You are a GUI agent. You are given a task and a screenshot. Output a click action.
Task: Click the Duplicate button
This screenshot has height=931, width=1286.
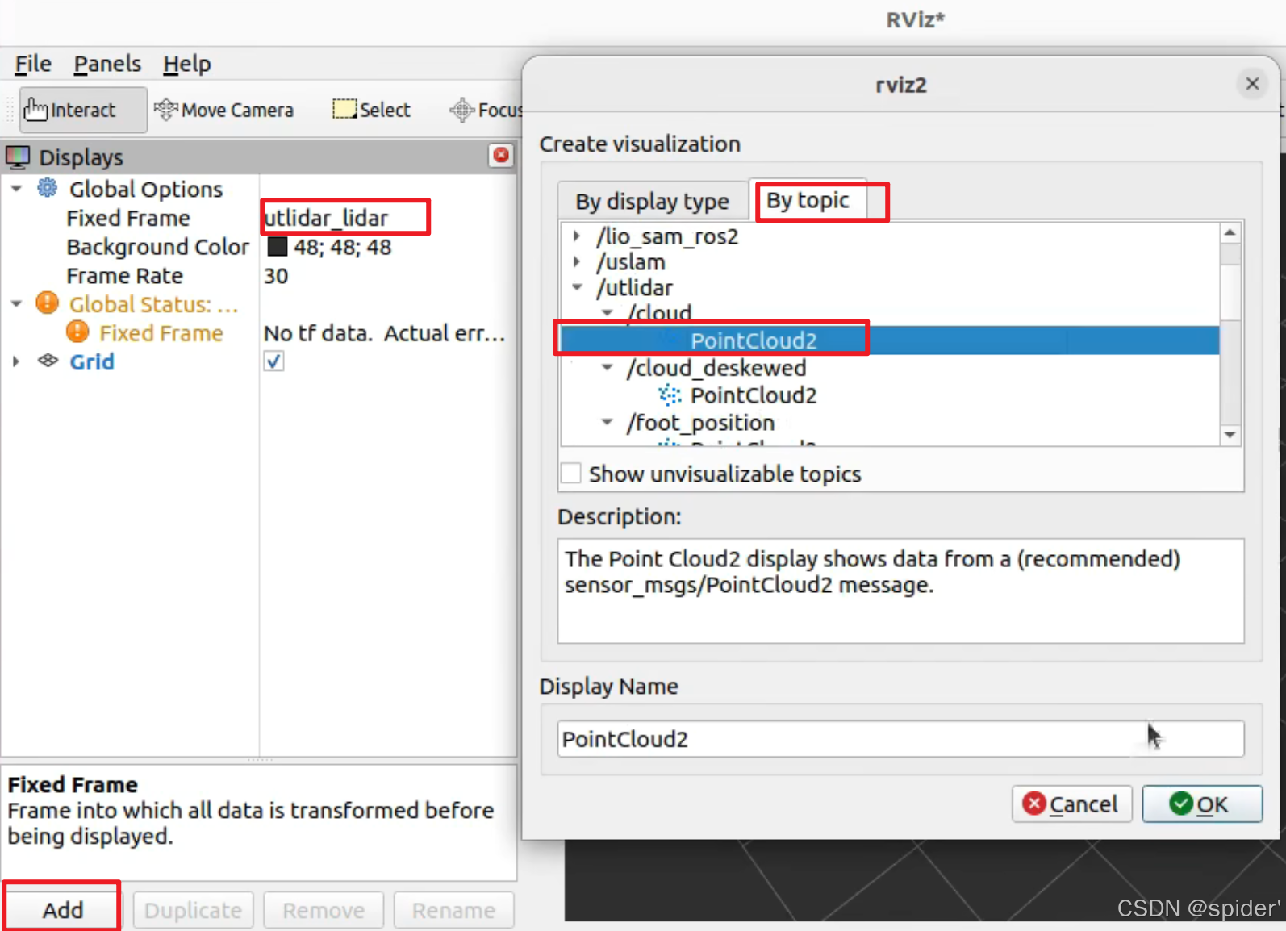click(194, 910)
